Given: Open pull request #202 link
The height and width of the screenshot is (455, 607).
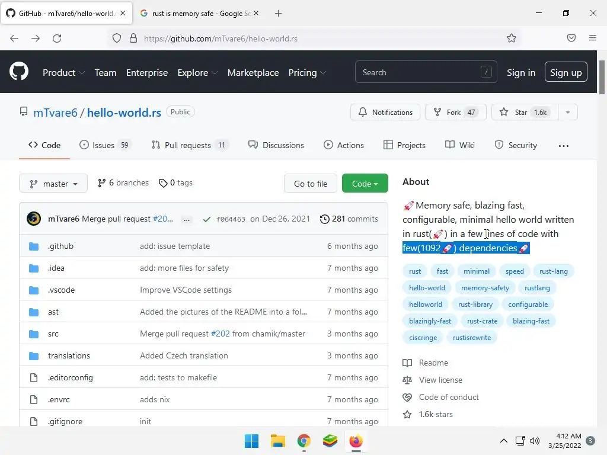Looking at the screenshot, I should click(221, 334).
